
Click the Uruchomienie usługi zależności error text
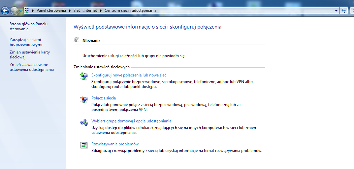(134, 56)
